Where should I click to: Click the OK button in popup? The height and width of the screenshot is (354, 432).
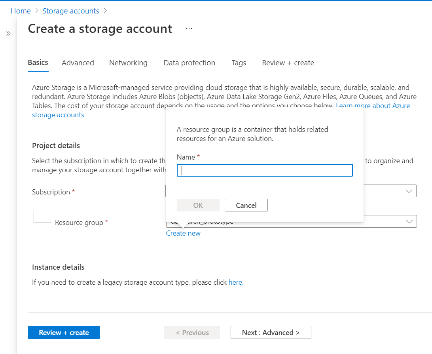pyautogui.click(x=198, y=205)
